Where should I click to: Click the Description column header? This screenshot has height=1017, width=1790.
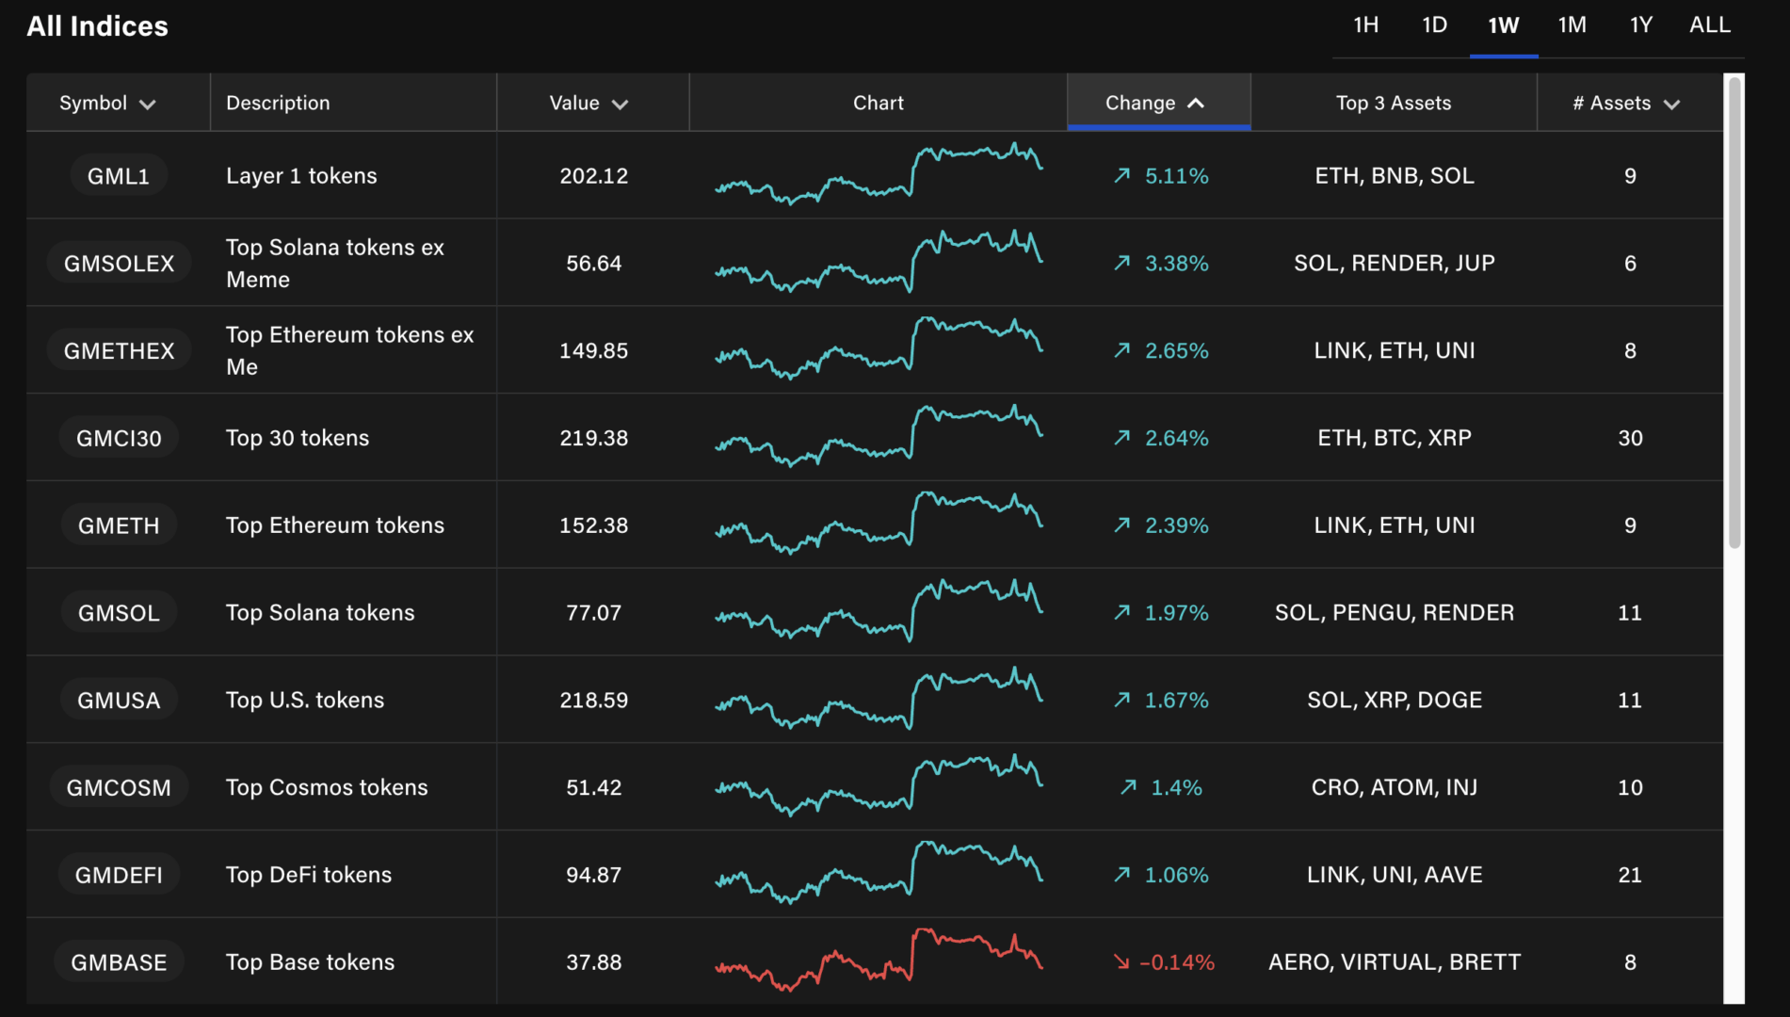[x=278, y=103]
